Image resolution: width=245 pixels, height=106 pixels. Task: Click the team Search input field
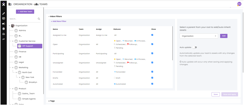(x=23, y=19)
